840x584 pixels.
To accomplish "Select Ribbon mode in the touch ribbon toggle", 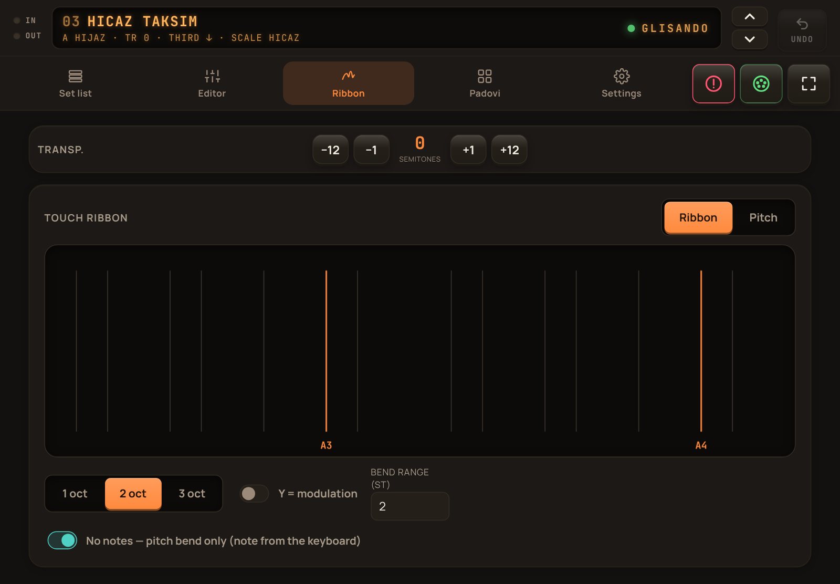I will pos(698,217).
